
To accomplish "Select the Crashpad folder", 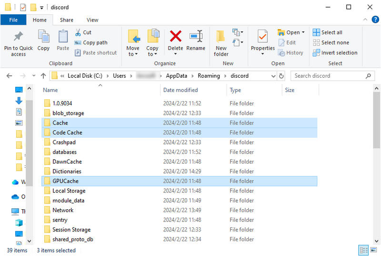I will [180, 142].
